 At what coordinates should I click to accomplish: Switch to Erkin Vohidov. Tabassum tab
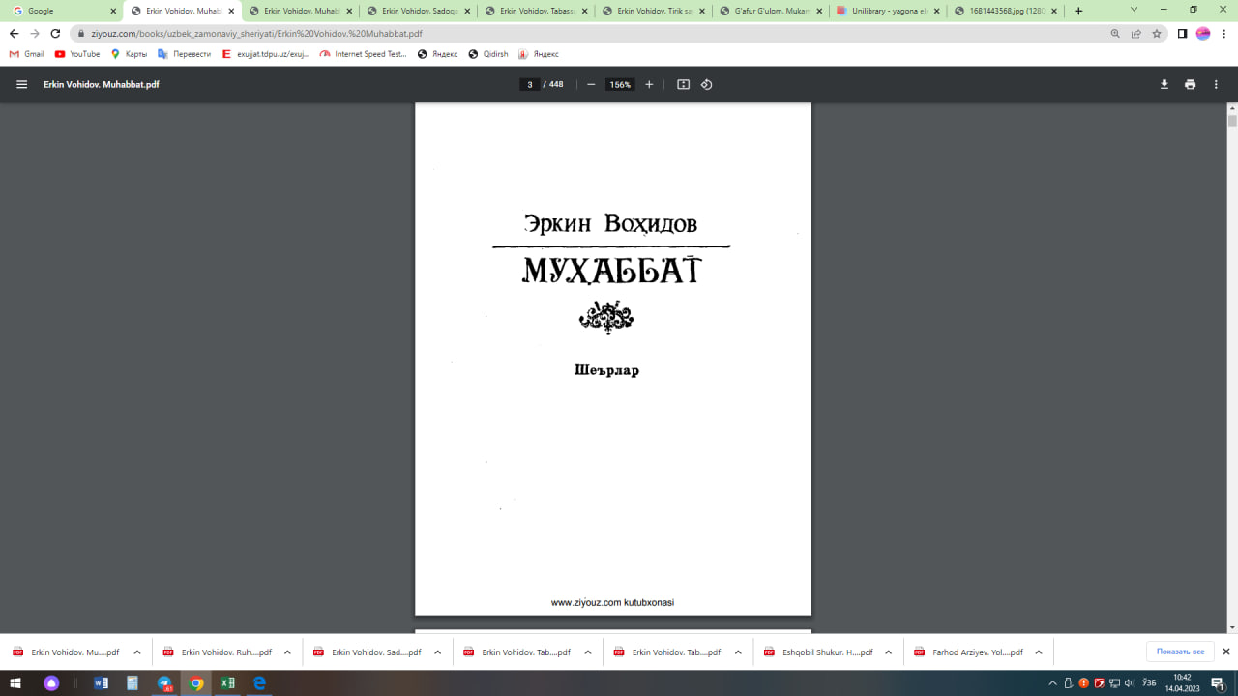[534, 11]
